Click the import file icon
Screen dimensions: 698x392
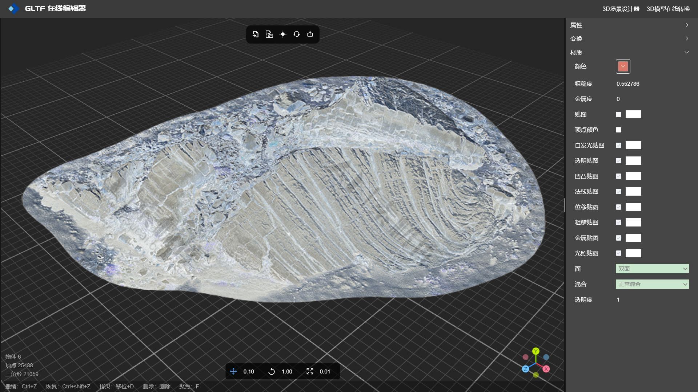(x=256, y=34)
